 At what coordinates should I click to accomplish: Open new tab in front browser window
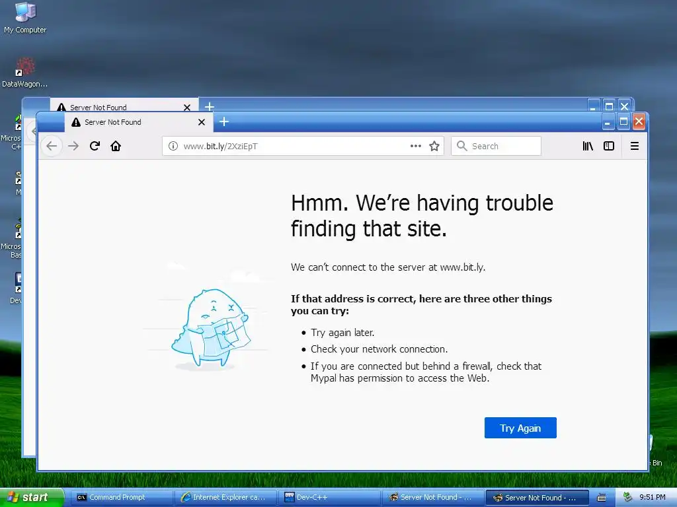click(x=223, y=121)
